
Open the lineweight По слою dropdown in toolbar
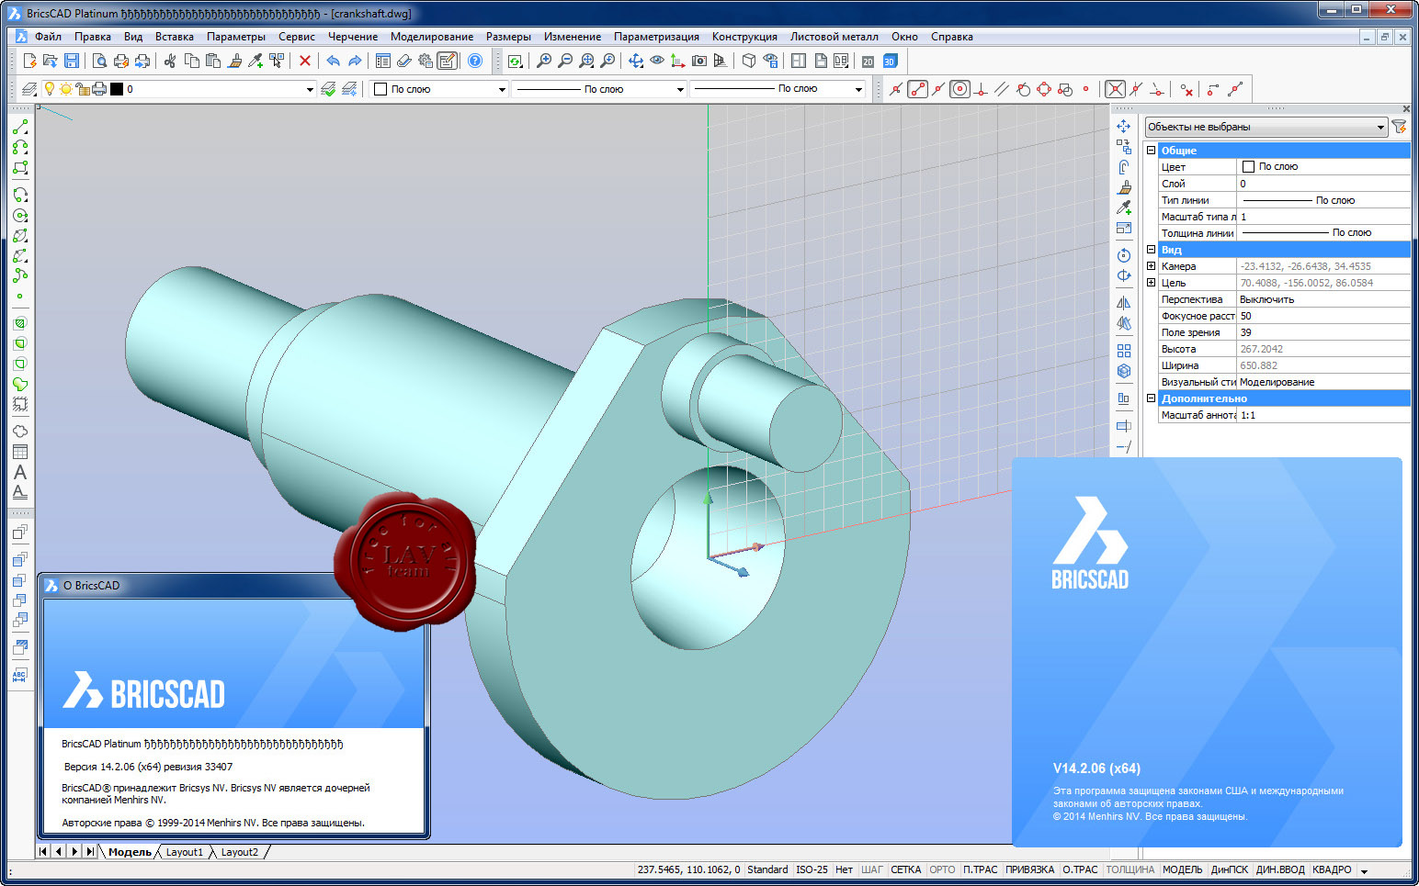click(x=858, y=89)
